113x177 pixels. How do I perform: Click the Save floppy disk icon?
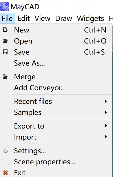pyautogui.click(x=5, y=52)
